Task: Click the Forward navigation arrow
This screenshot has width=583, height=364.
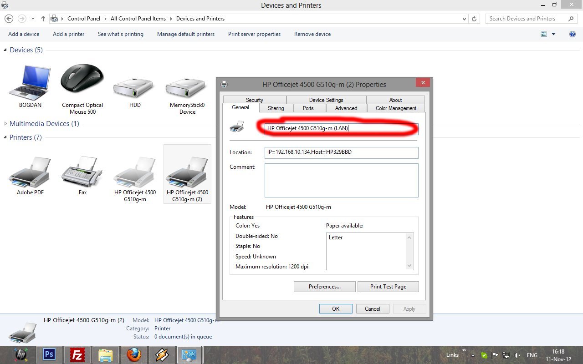Action: coord(22,19)
